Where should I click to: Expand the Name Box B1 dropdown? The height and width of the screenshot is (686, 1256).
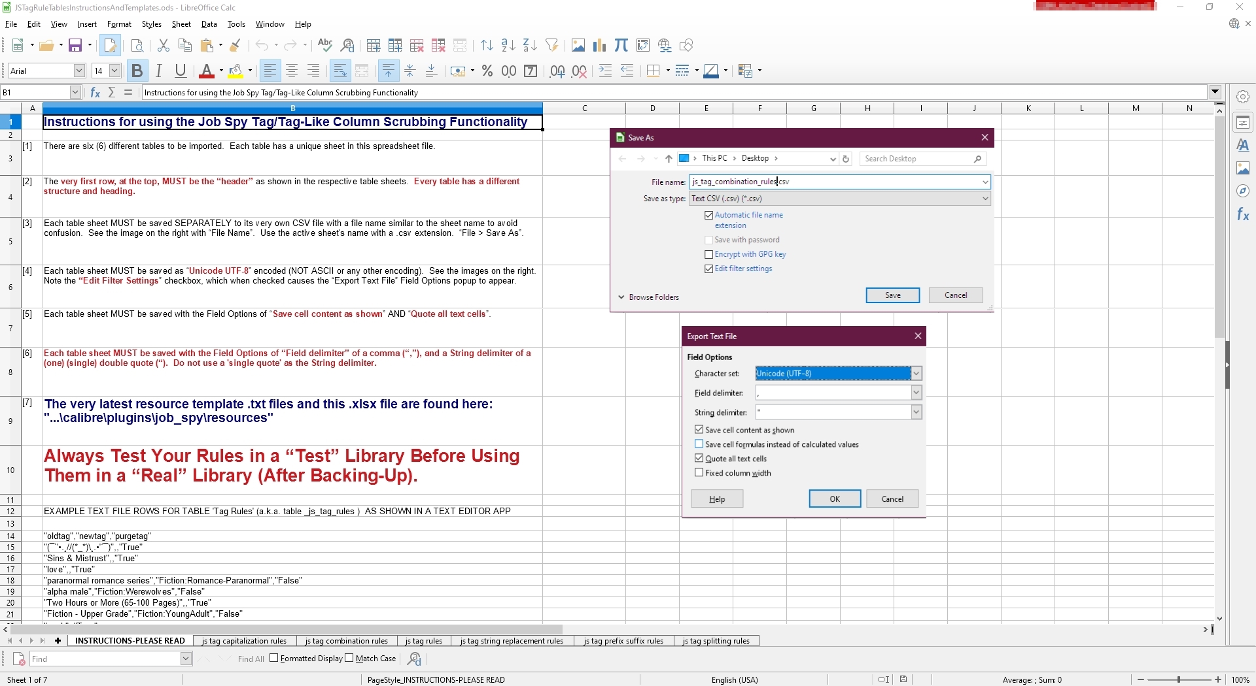coord(75,93)
